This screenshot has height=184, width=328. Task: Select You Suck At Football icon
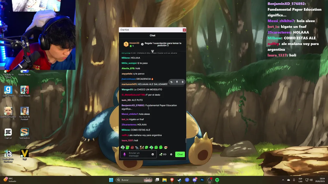25,114
